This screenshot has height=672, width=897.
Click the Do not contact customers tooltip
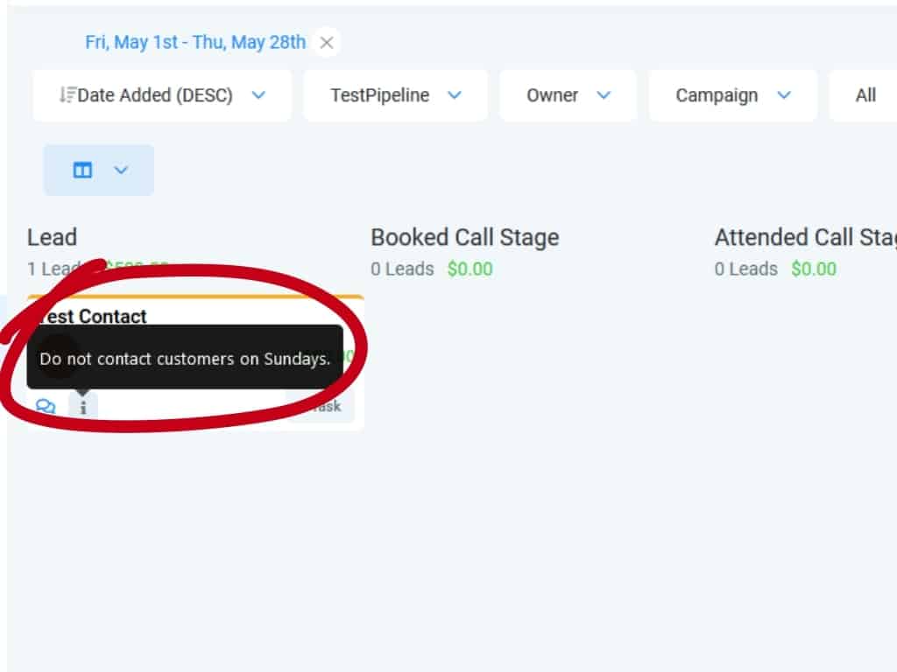coord(185,358)
